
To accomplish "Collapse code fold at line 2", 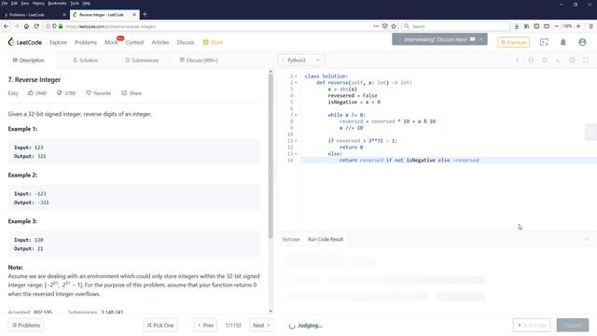I will click(x=297, y=83).
